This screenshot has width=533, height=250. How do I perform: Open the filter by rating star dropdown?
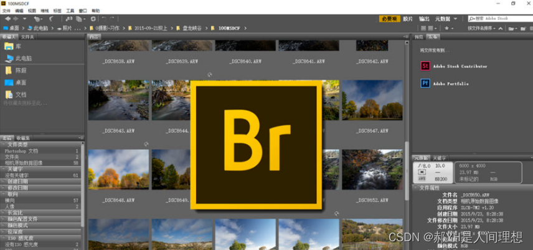449,28
